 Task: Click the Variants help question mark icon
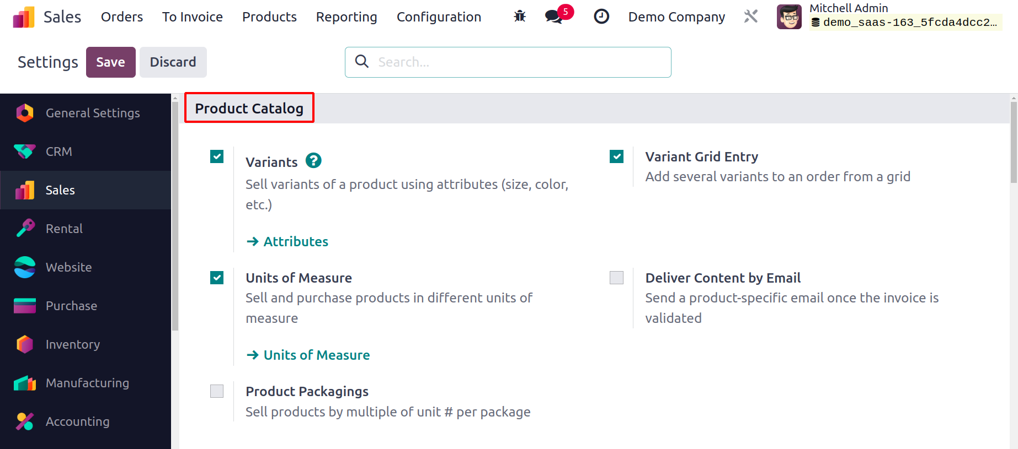tap(313, 160)
